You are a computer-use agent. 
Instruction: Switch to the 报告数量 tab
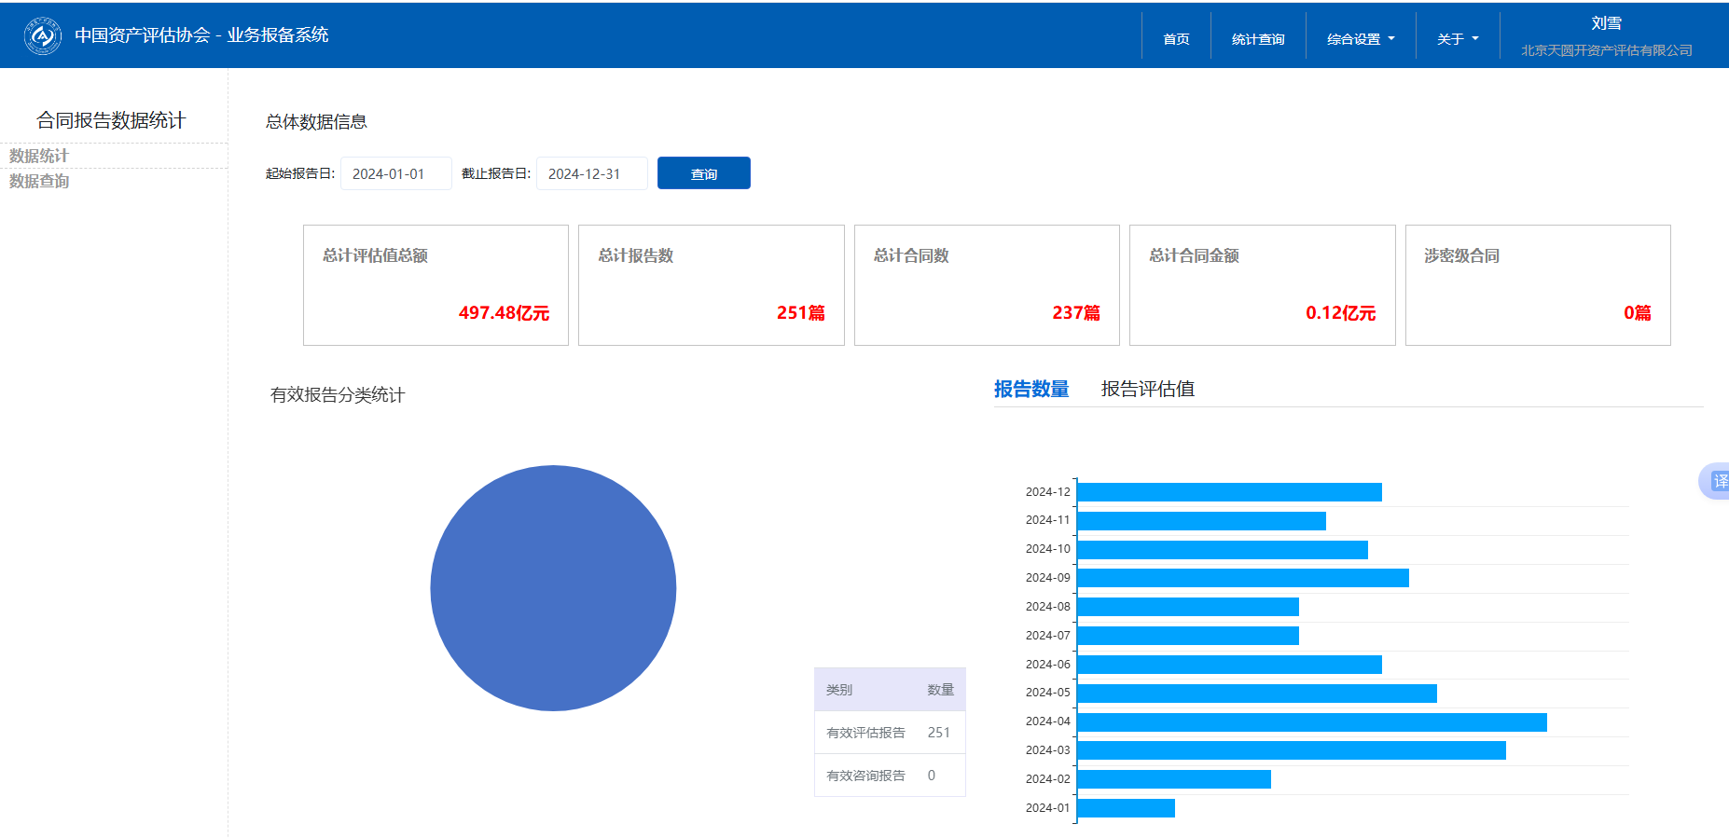[x=1030, y=389]
